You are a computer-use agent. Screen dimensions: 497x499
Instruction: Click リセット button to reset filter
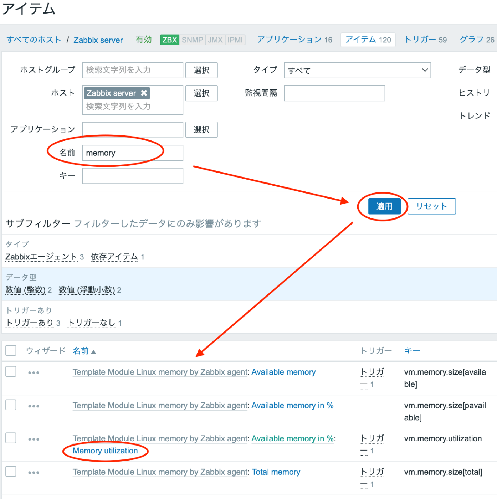[431, 206]
